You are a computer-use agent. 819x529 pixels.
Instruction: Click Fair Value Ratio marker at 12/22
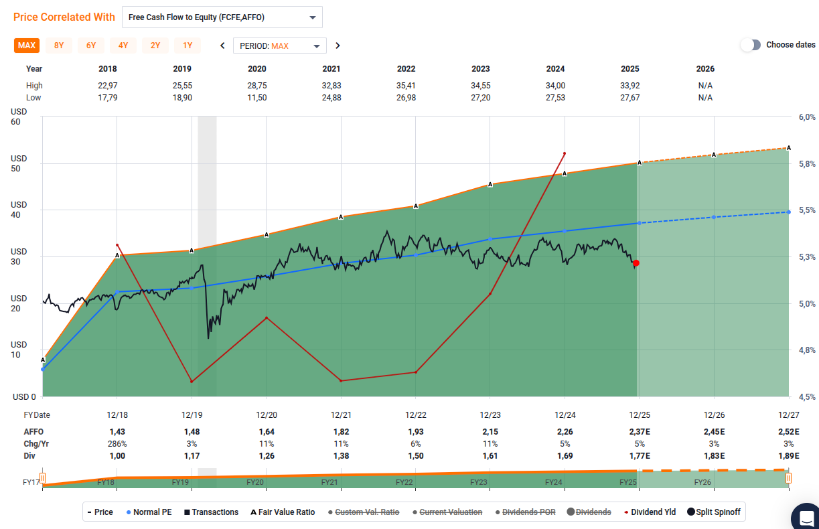coord(416,206)
